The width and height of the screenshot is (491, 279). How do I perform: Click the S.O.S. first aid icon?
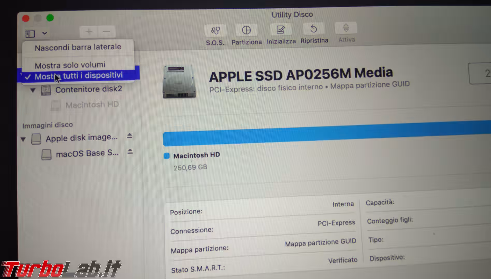pyautogui.click(x=215, y=31)
